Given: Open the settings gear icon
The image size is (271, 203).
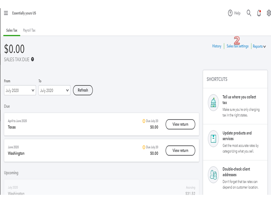Looking at the screenshot, I should (x=269, y=13).
